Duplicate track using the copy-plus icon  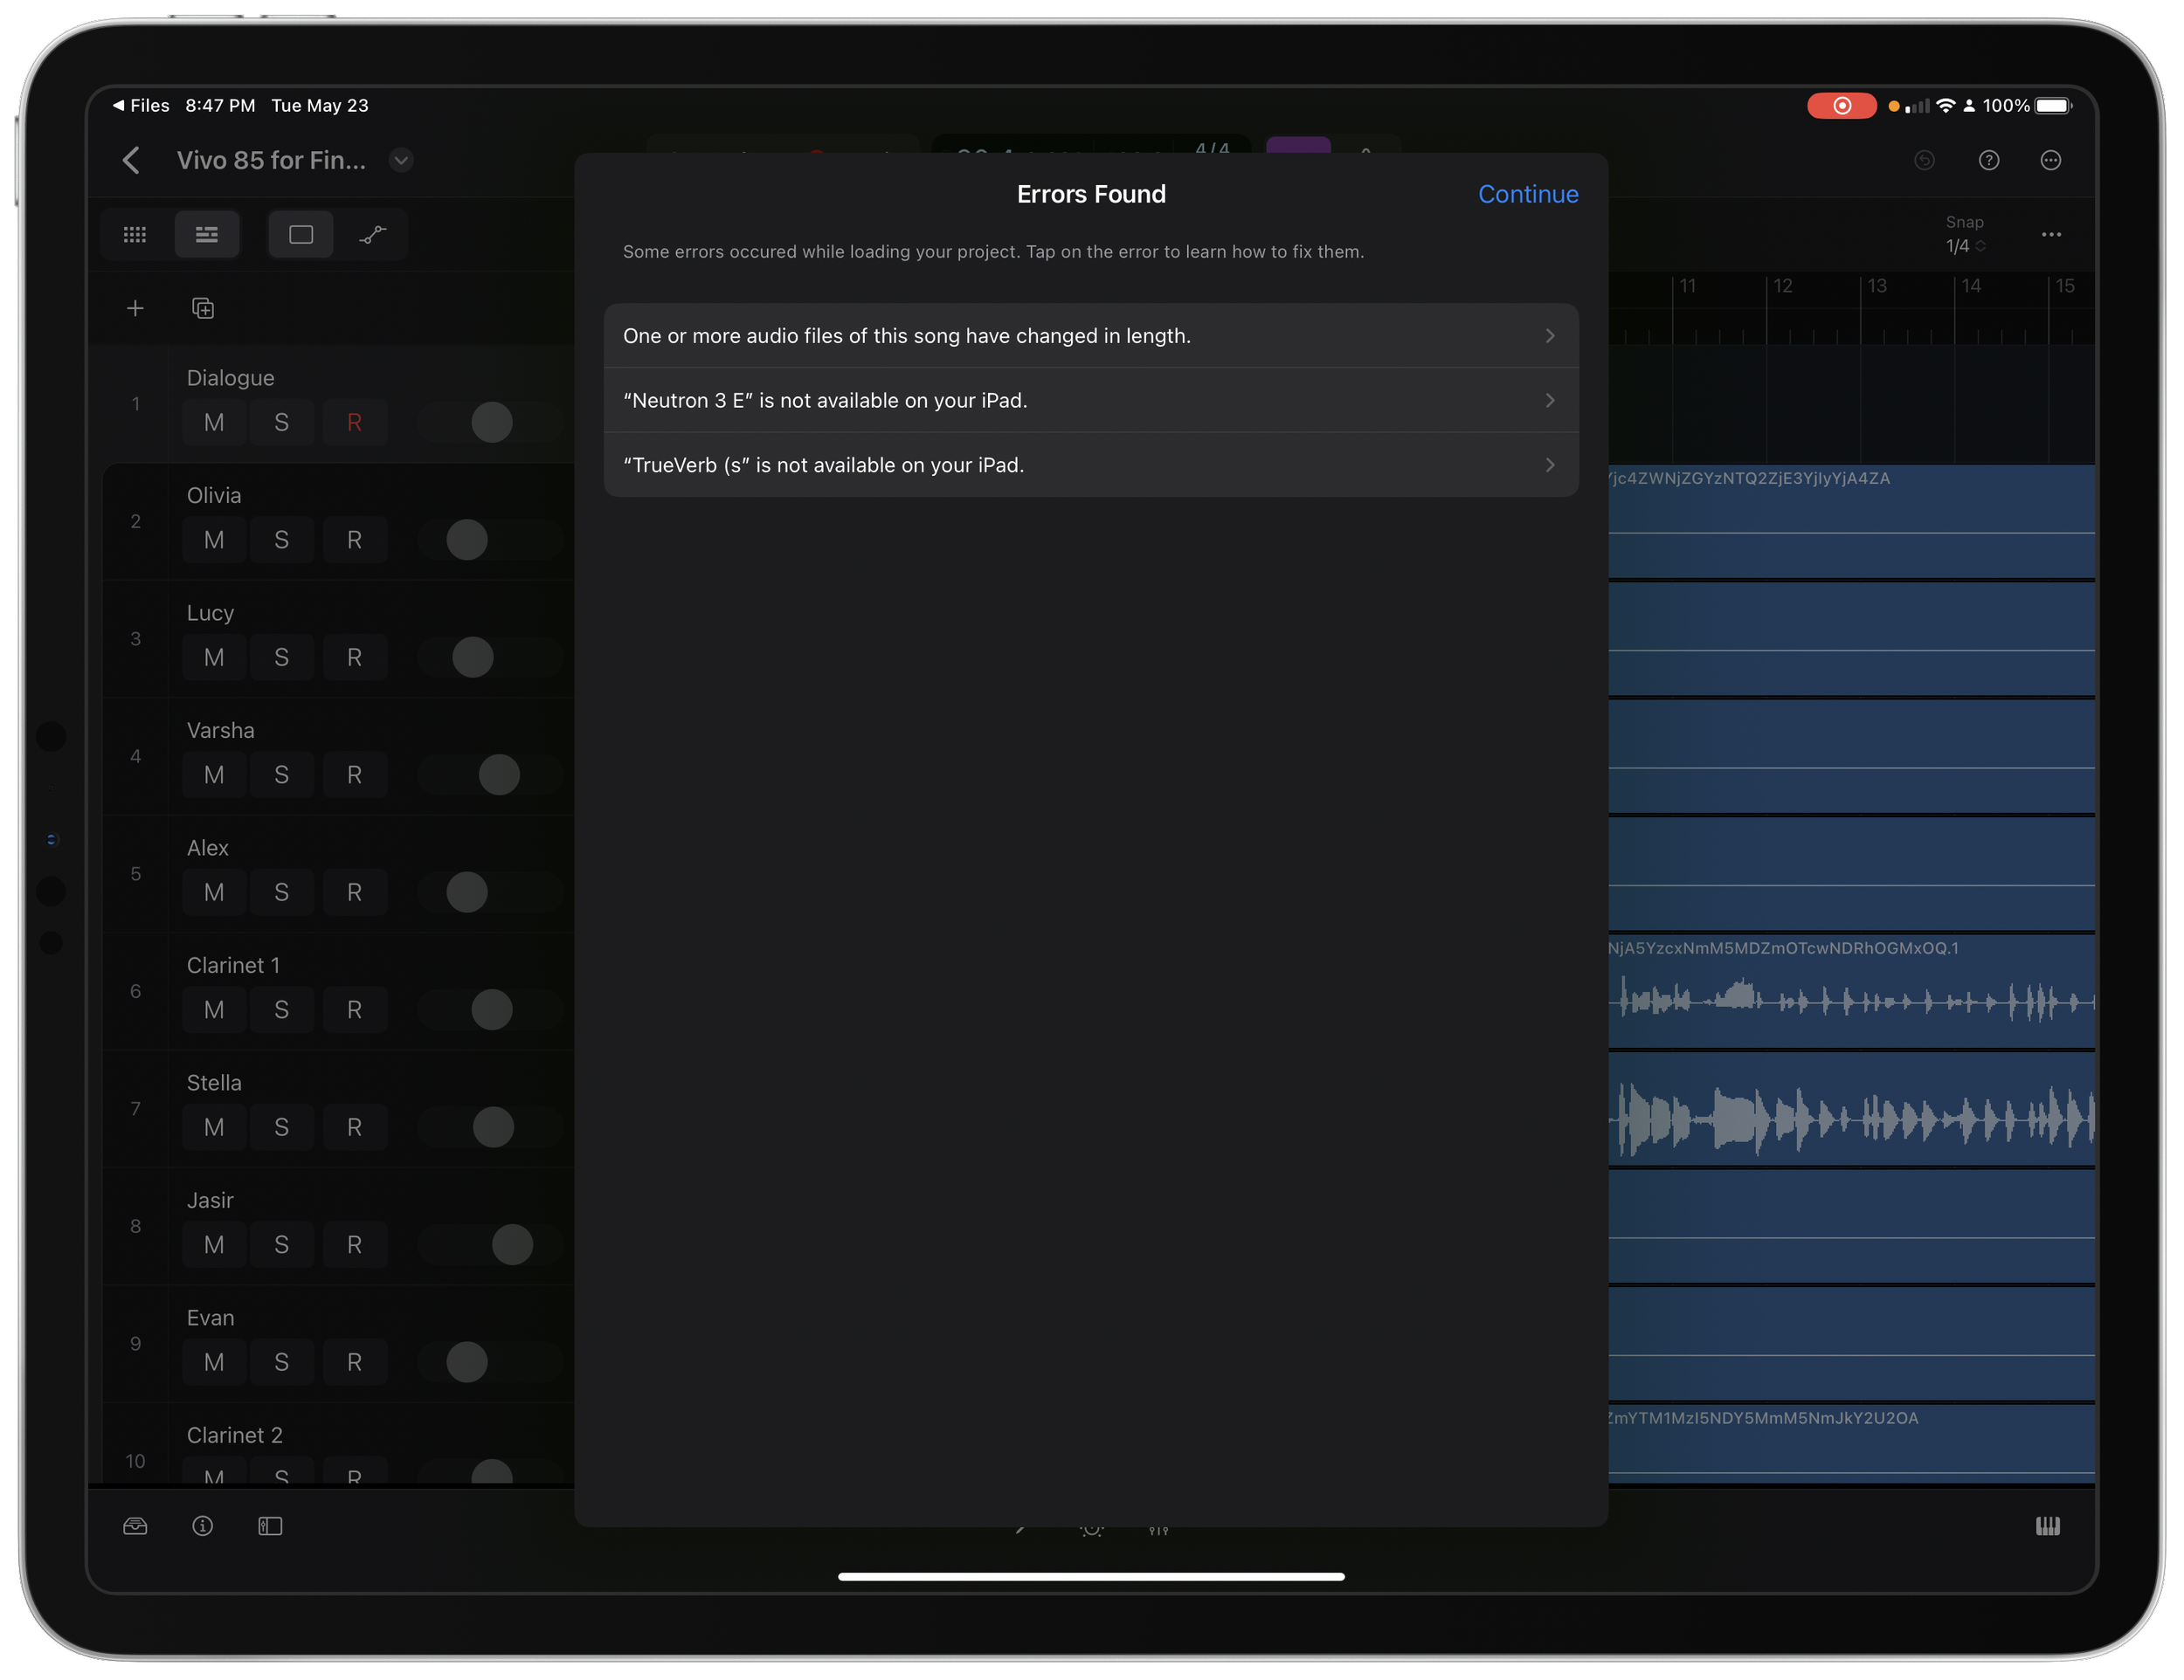point(203,308)
